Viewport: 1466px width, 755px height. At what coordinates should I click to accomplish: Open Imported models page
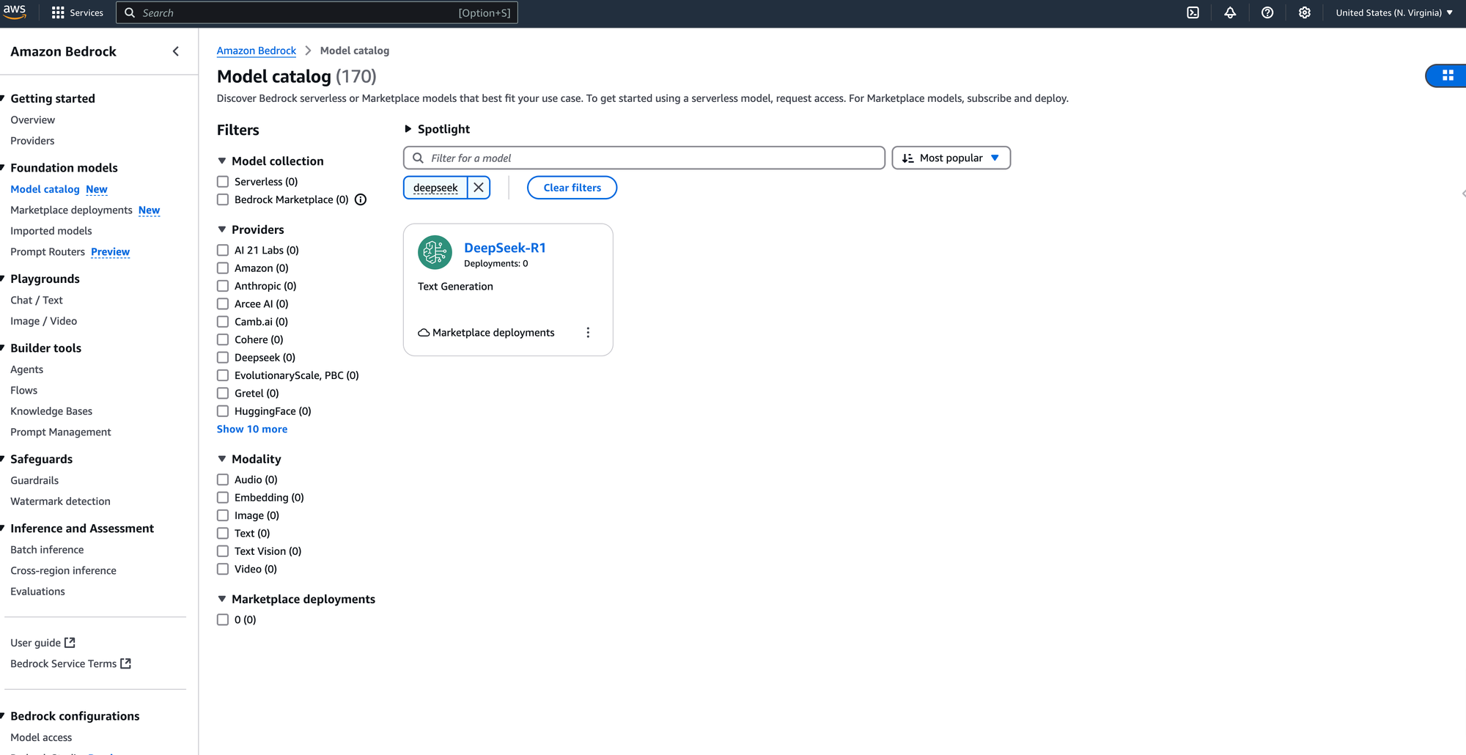click(51, 231)
